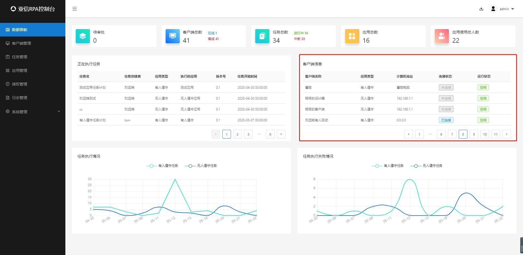
Task: Click the 进行中 14 link
Action: 301,33
